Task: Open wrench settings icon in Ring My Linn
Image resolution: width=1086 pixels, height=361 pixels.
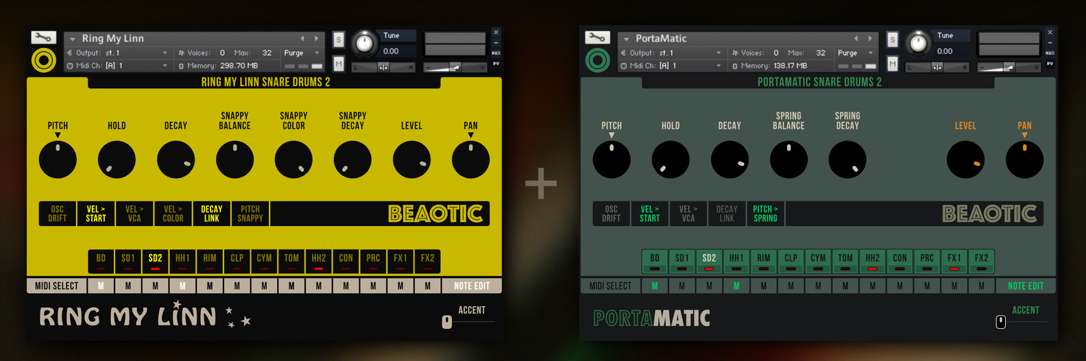Action: tap(43, 38)
